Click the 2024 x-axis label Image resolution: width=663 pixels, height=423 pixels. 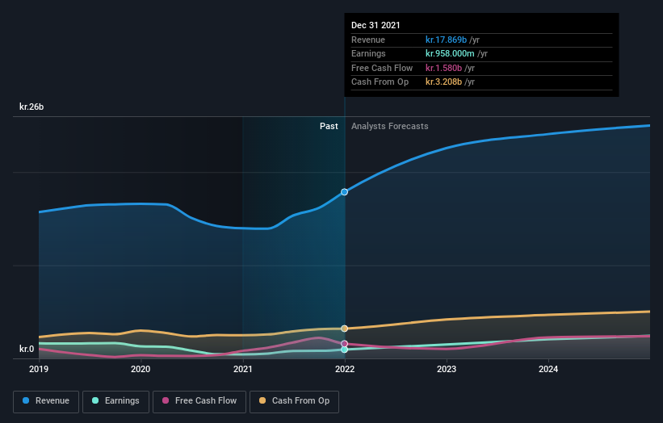pos(548,369)
